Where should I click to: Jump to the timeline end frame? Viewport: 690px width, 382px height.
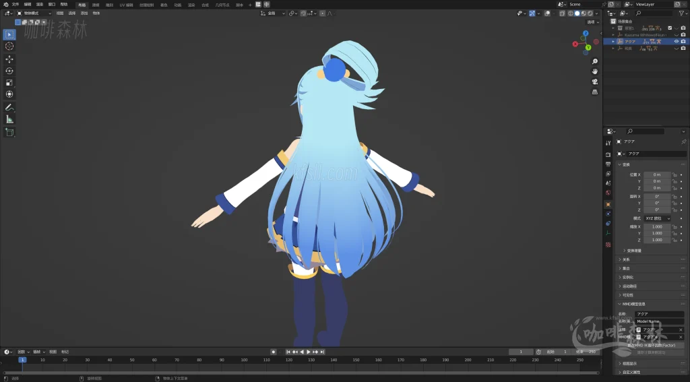322,352
